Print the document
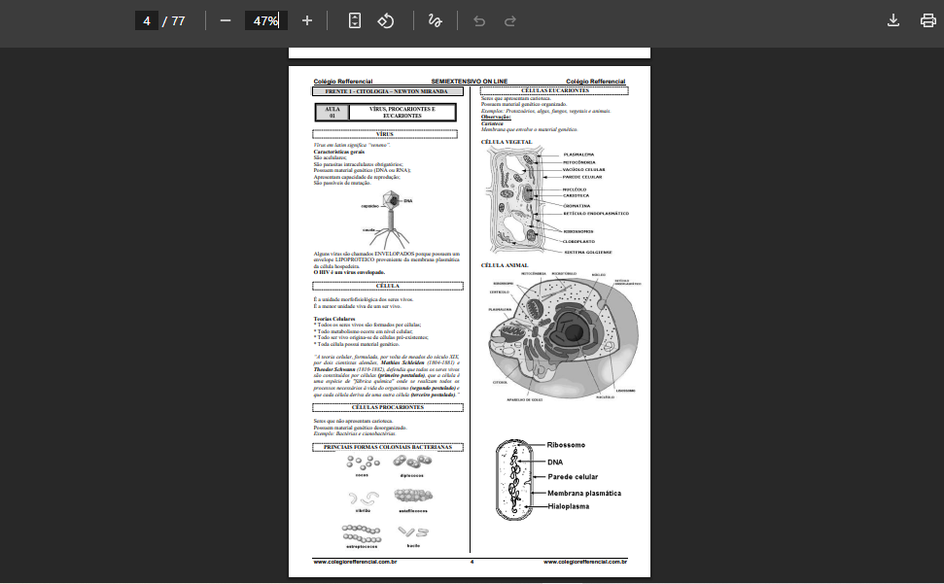 [x=927, y=20]
